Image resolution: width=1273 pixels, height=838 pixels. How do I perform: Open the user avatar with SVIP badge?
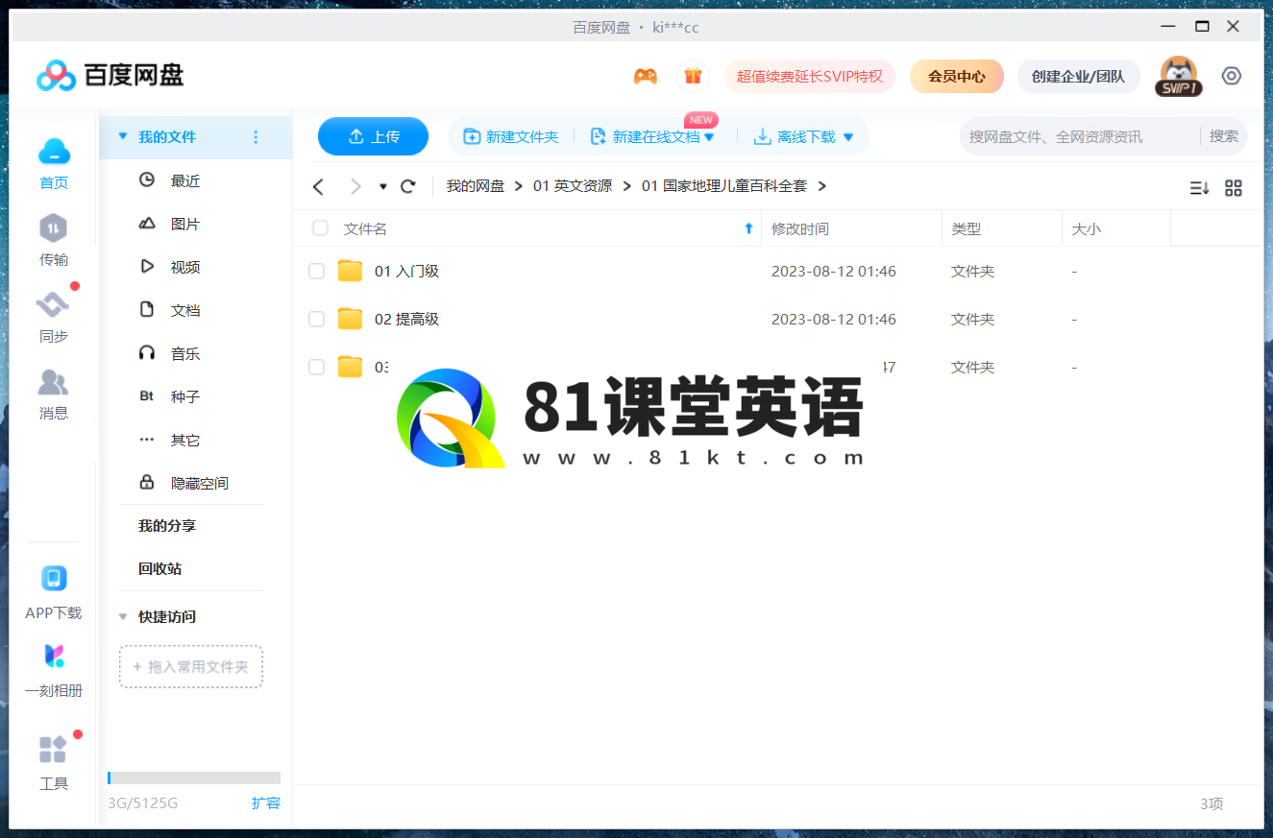click(1179, 77)
